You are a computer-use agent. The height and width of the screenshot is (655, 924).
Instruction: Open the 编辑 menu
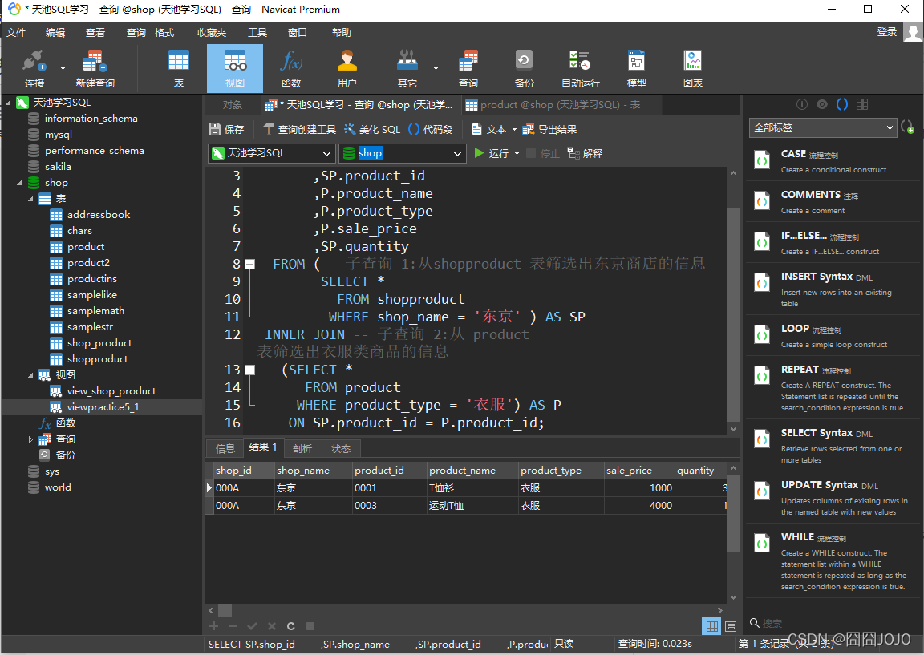[x=55, y=32]
